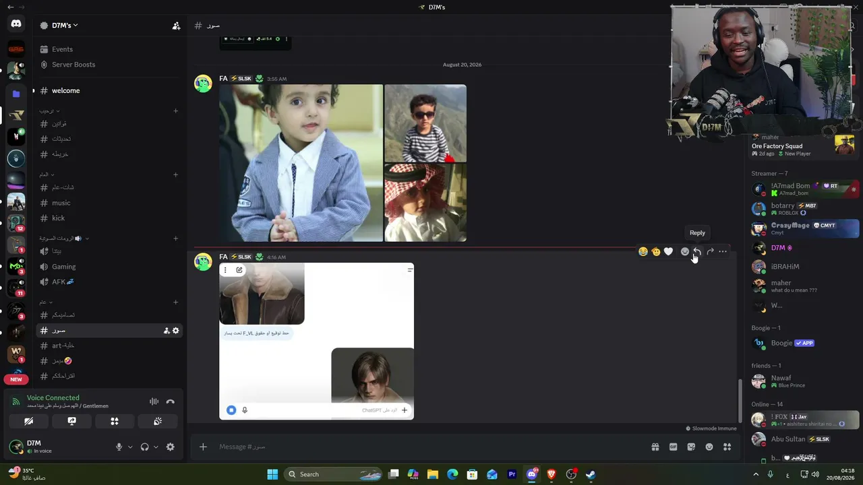Add a channel to the topmost category
The image size is (863, 485).
176,110
